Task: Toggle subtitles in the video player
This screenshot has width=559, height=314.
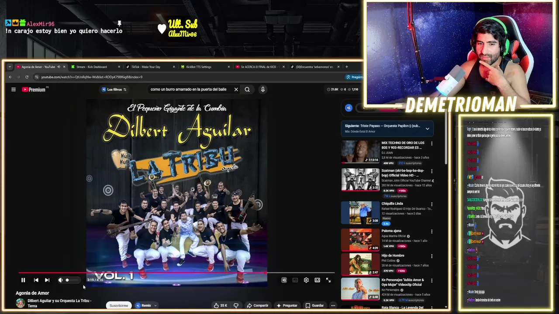Action: [295, 280]
